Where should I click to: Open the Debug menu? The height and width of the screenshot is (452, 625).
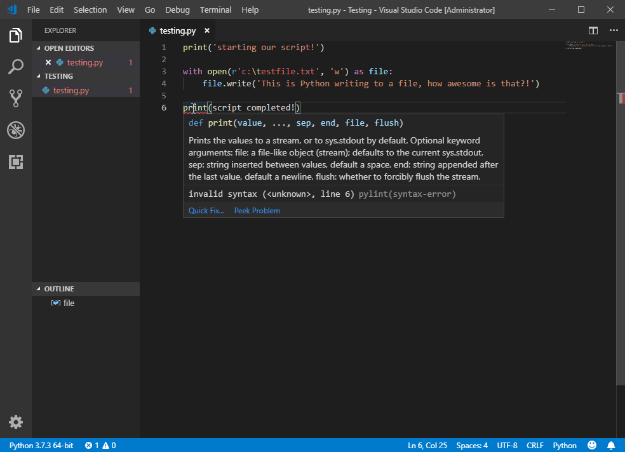click(x=177, y=10)
